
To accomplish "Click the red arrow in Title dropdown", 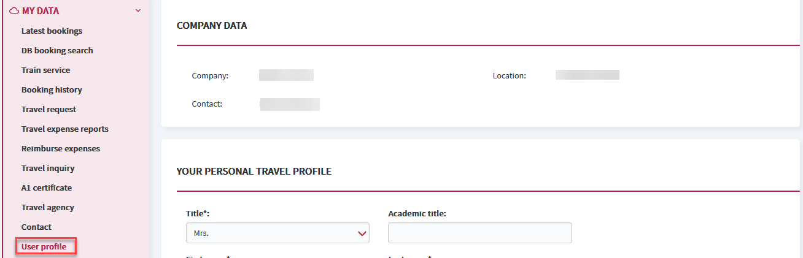I will (x=361, y=233).
